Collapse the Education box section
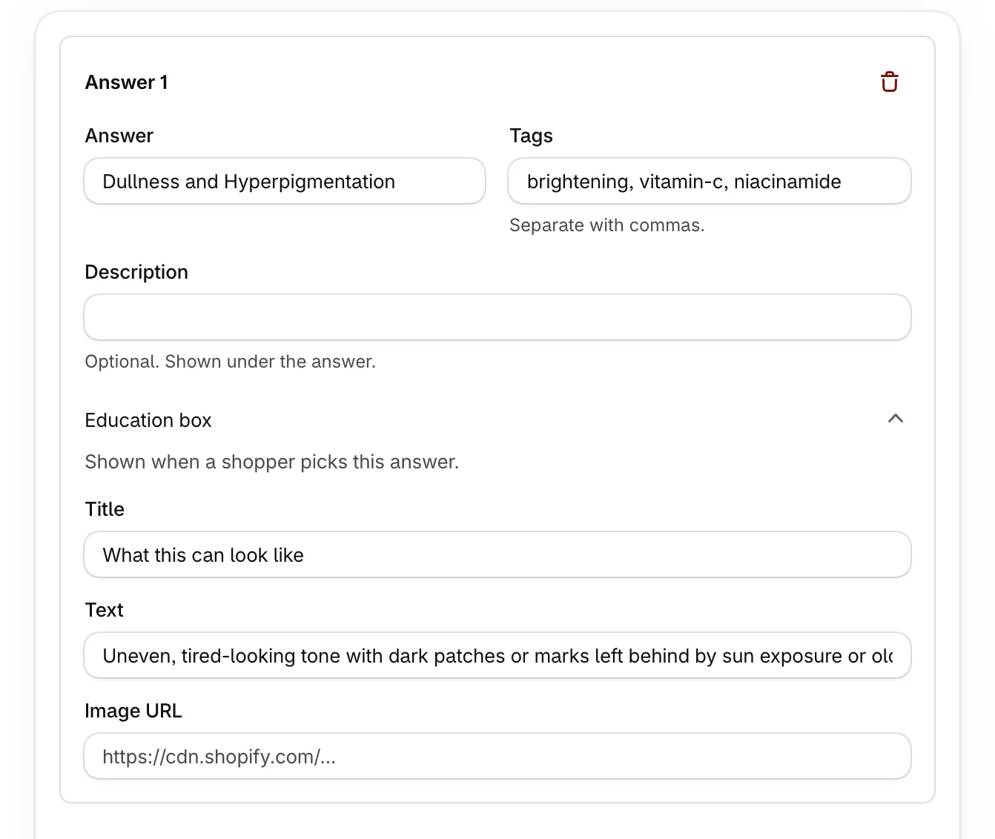995x839 pixels. click(x=895, y=419)
